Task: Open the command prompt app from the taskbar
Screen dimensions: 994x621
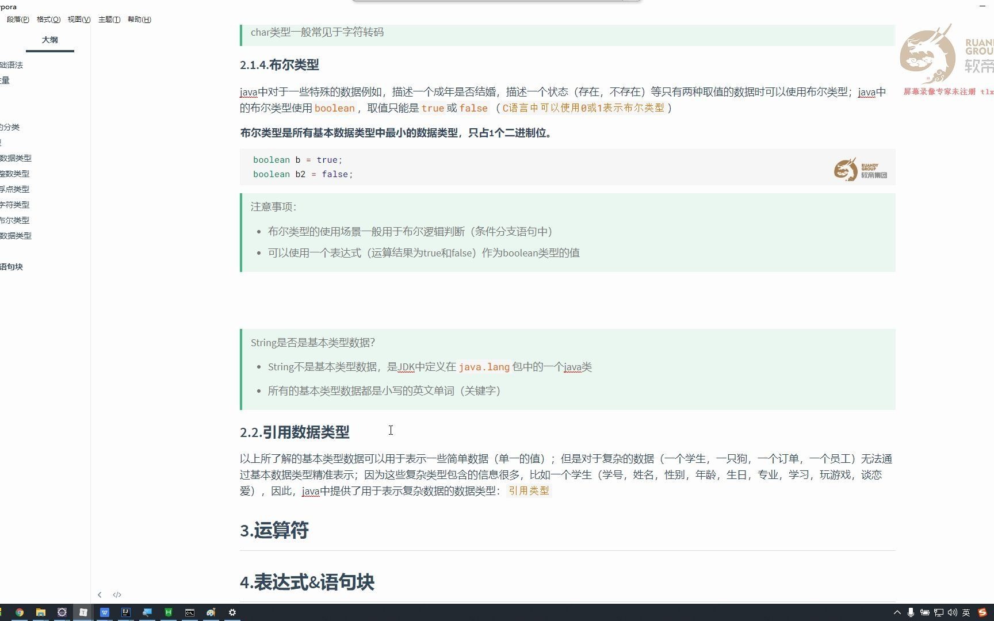Action: pyautogui.click(x=189, y=612)
